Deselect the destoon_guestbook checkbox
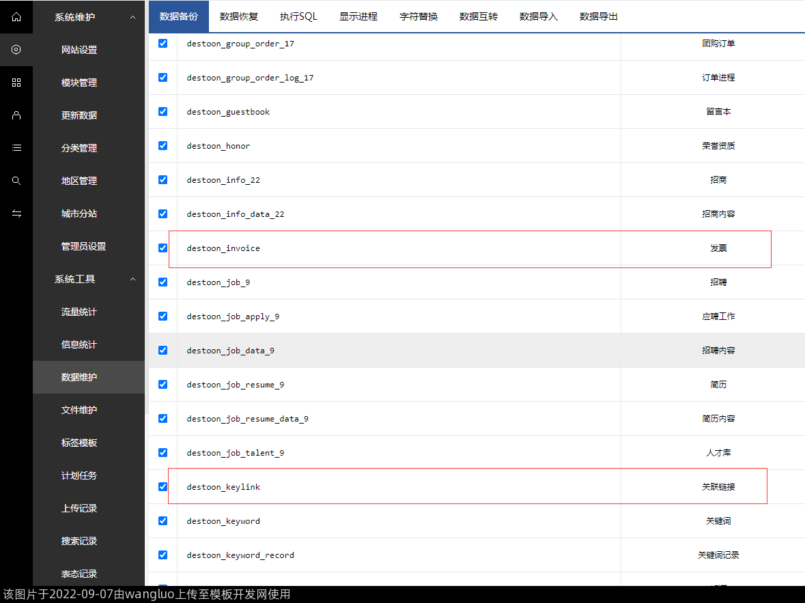The width and height of the screenshot is (805, 603). (x=163, y=111)
